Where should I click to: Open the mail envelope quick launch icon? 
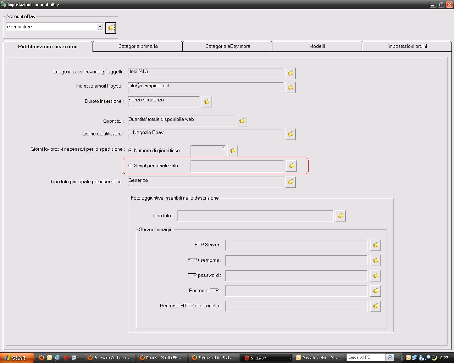[x=50, y=358]
